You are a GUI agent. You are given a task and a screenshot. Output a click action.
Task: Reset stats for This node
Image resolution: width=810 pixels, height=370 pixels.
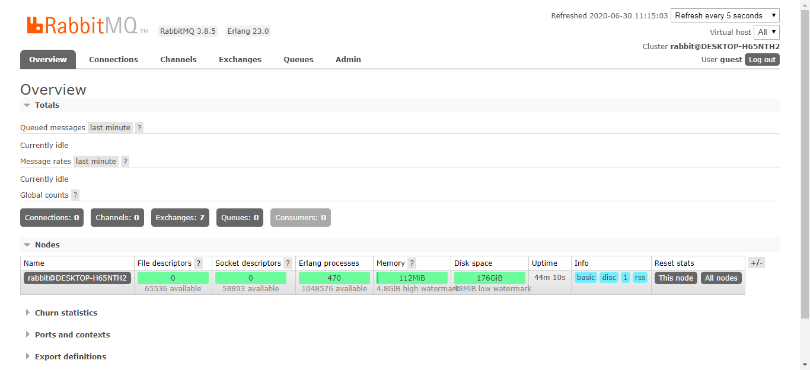(x=676, y=278)
